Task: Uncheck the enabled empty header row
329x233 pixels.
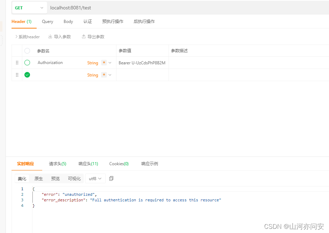Action: tap(27, 74)
